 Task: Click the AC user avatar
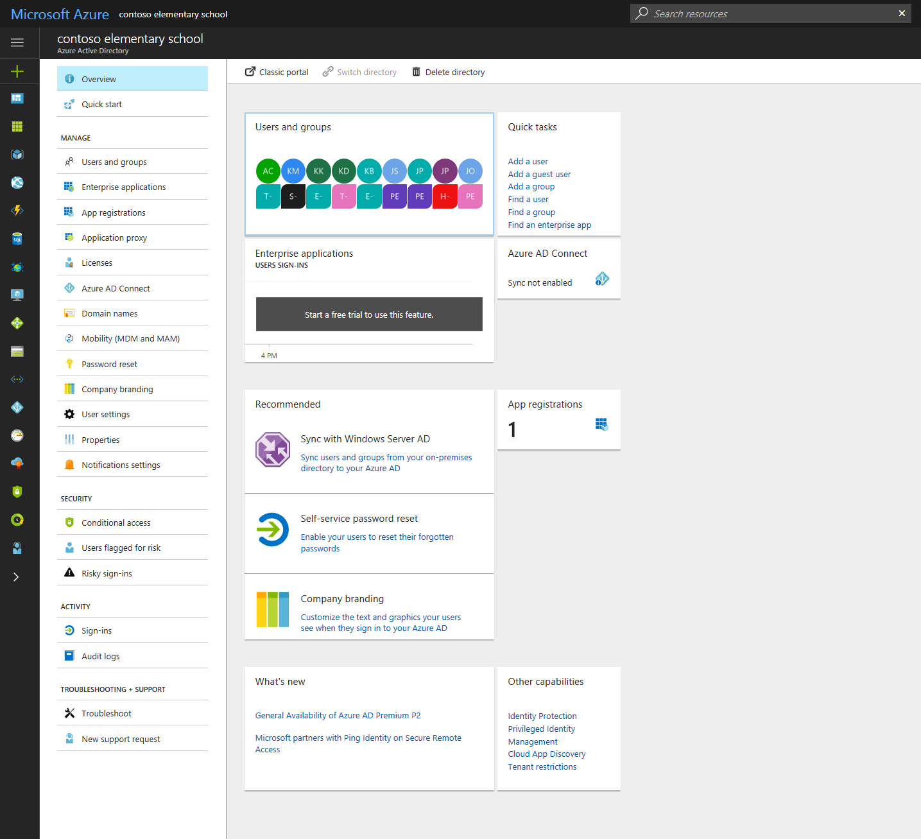[x=268, y=171]
